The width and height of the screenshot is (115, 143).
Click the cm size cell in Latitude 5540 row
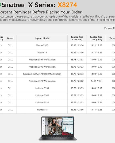[x=77, y=95]
